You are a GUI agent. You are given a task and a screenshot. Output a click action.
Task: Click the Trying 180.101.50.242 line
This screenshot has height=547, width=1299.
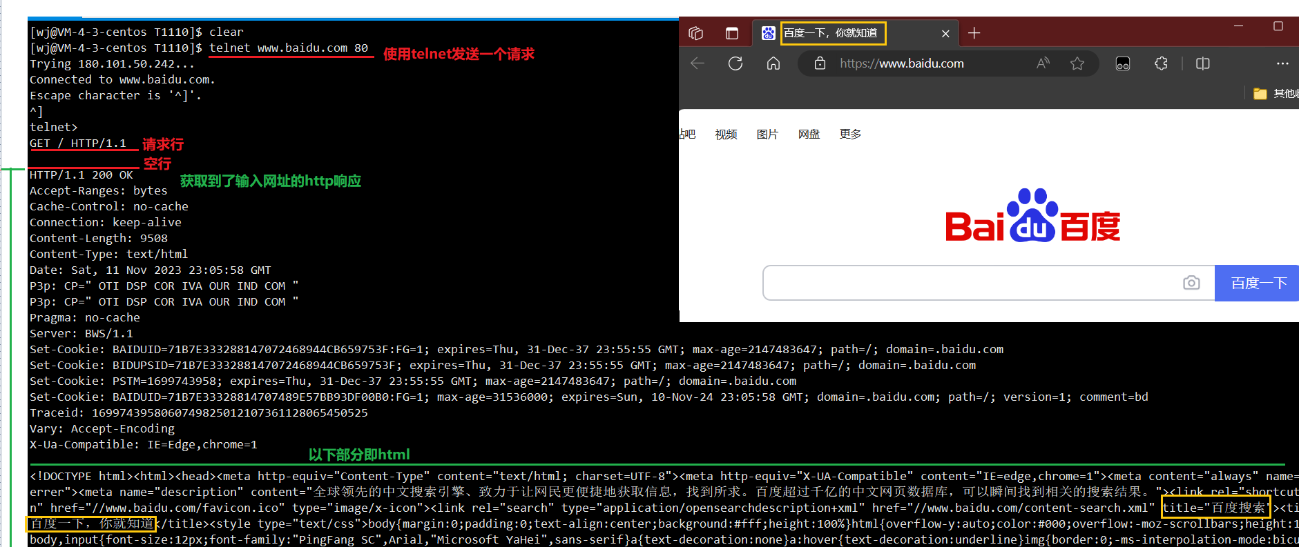(113, 63)
